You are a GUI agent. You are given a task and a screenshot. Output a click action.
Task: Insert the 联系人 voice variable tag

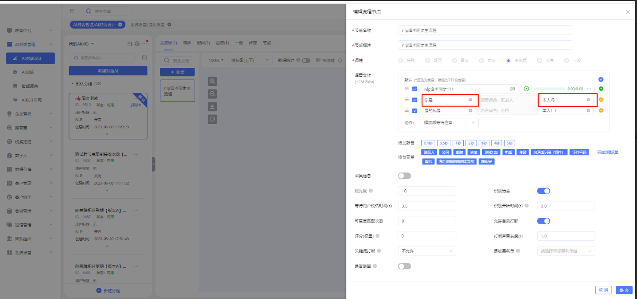[429, 152]
